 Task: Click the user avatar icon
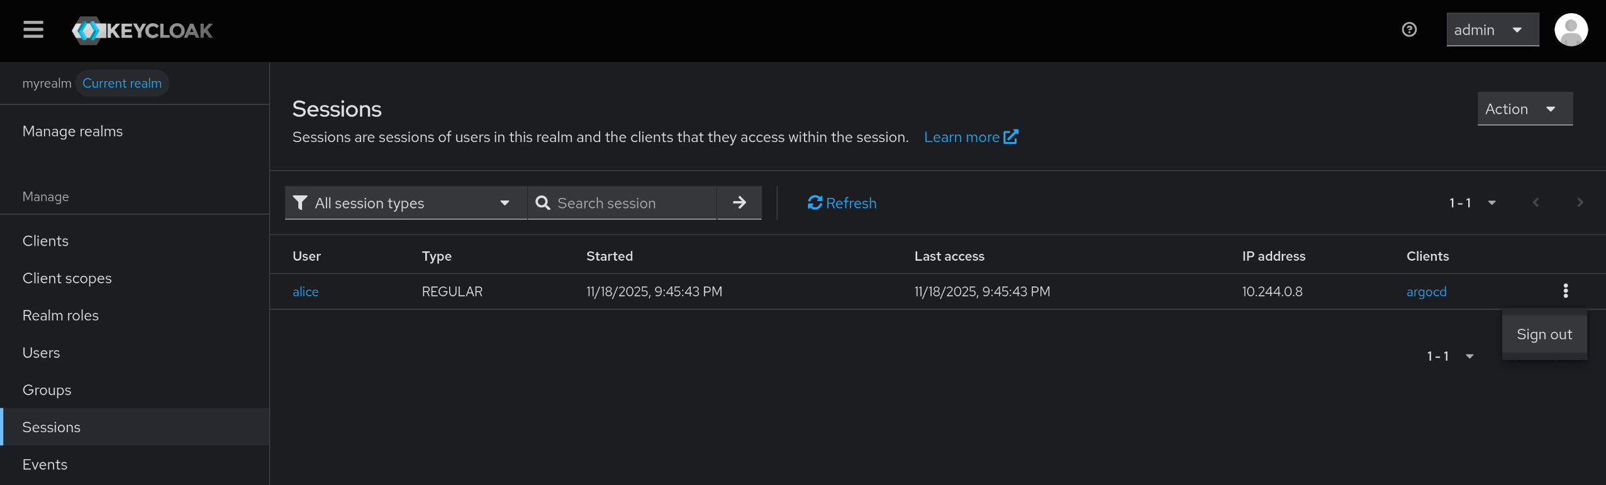click(x=1571, y=30)
